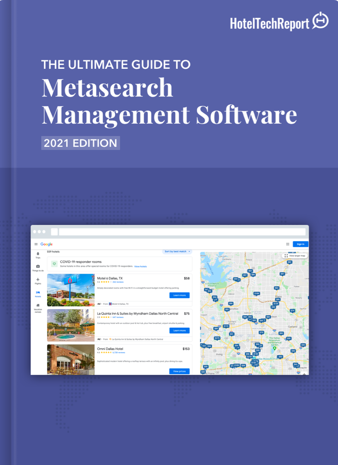
Task: Click the 559 hotels count text
Action: [x=53, y=252]
